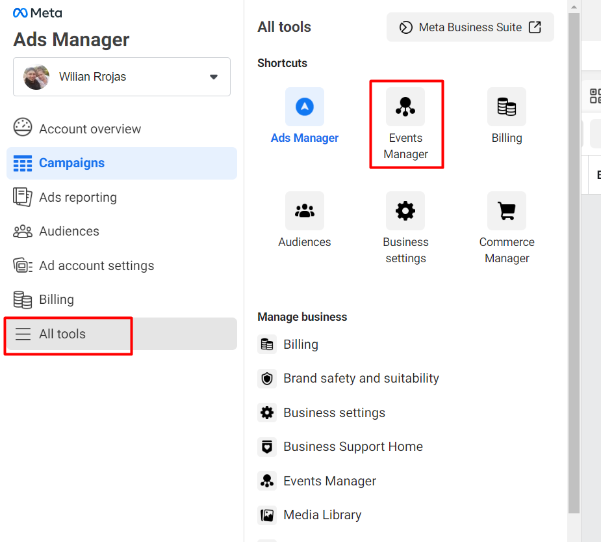Click the Ads Manager shortcut label
Image resolution: width=601 pixels, height=542 pixels.
[x=305, y=138]
